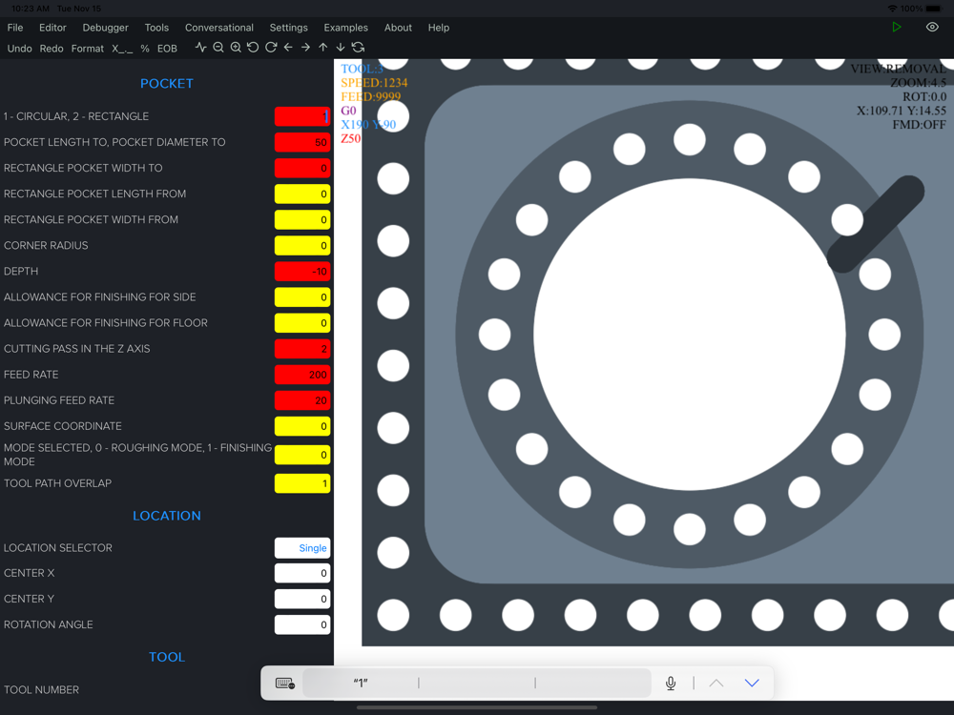Click the LOCATION section heading
The height and width of the screenshot is (715, 954).
pyautogui.click(x=167, y=516)
